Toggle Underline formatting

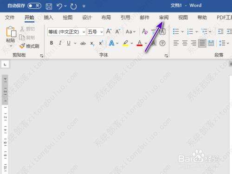[69, 43]
